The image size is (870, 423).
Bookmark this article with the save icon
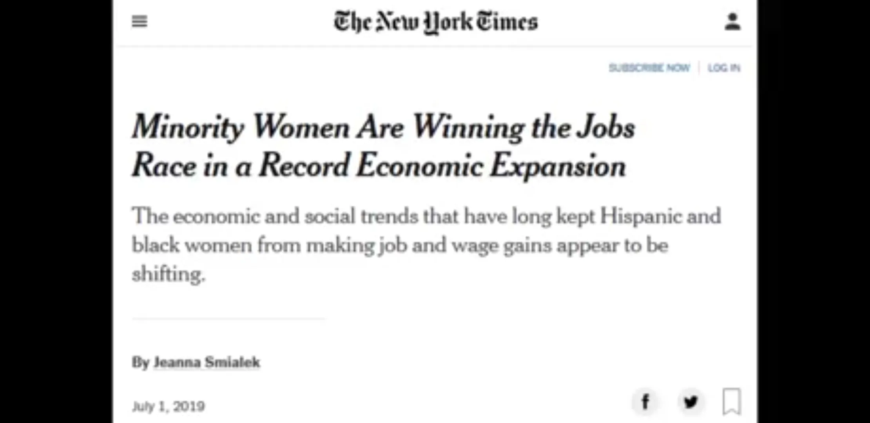(x=731, y=401)
